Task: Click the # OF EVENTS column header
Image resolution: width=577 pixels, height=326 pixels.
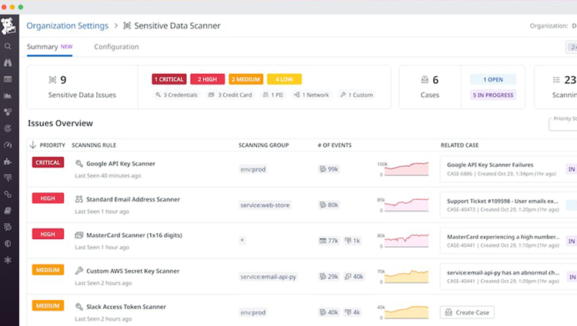Action: click(x=335, y=145)
